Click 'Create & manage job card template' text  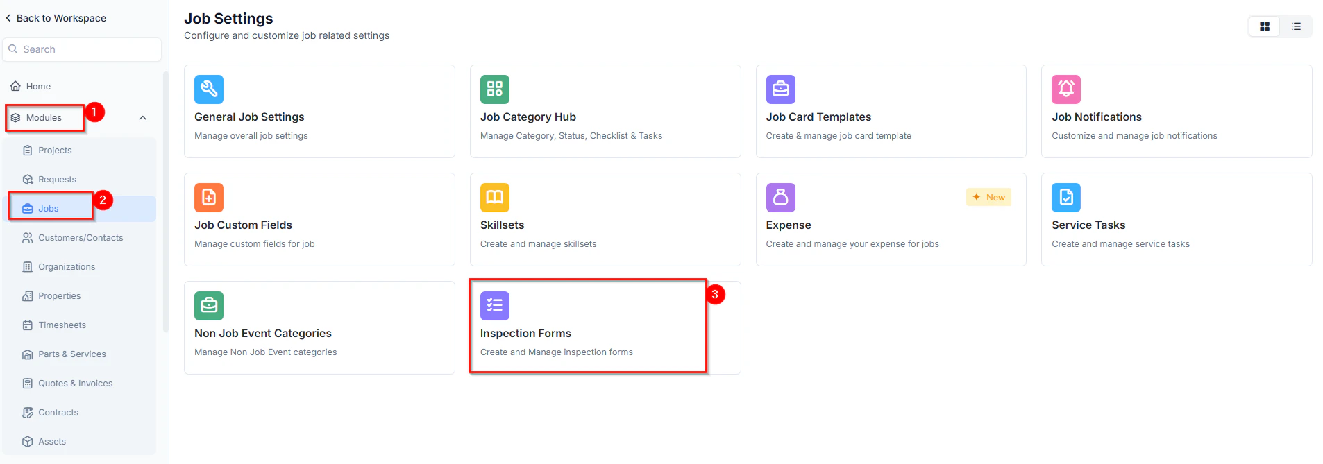tap(839, 136)
